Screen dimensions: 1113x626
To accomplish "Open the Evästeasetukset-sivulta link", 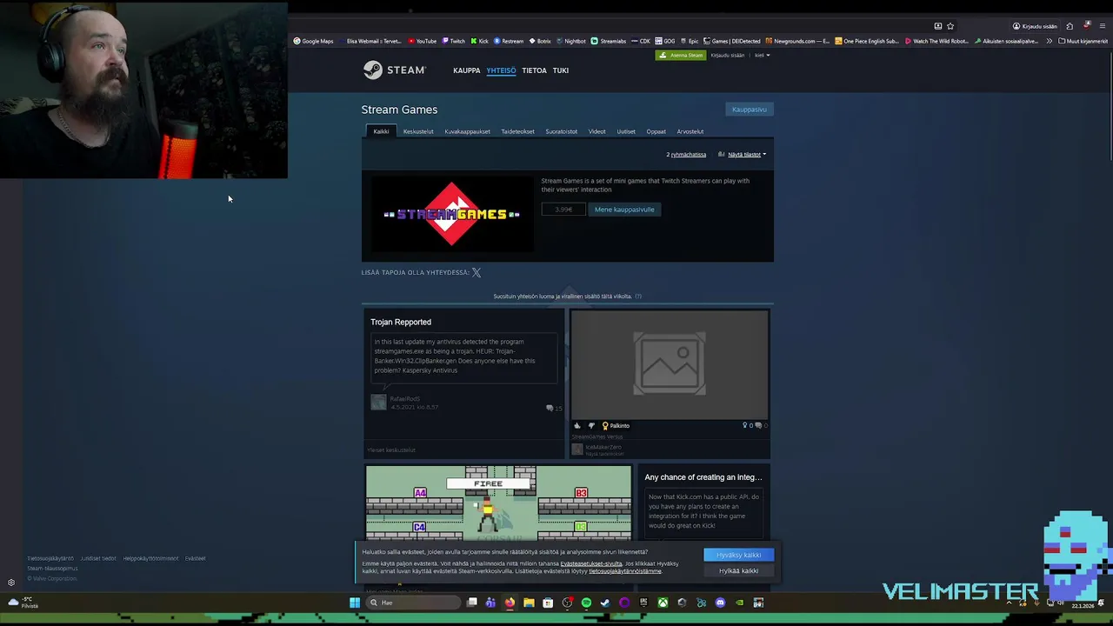I will pos(591,563).
